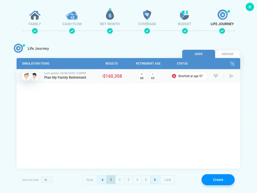Open the Plan My Family Retirement item
The width and height of the screenshot is (257, 193).
point(65,77)
